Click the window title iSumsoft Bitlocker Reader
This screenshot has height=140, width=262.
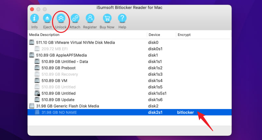129,8
